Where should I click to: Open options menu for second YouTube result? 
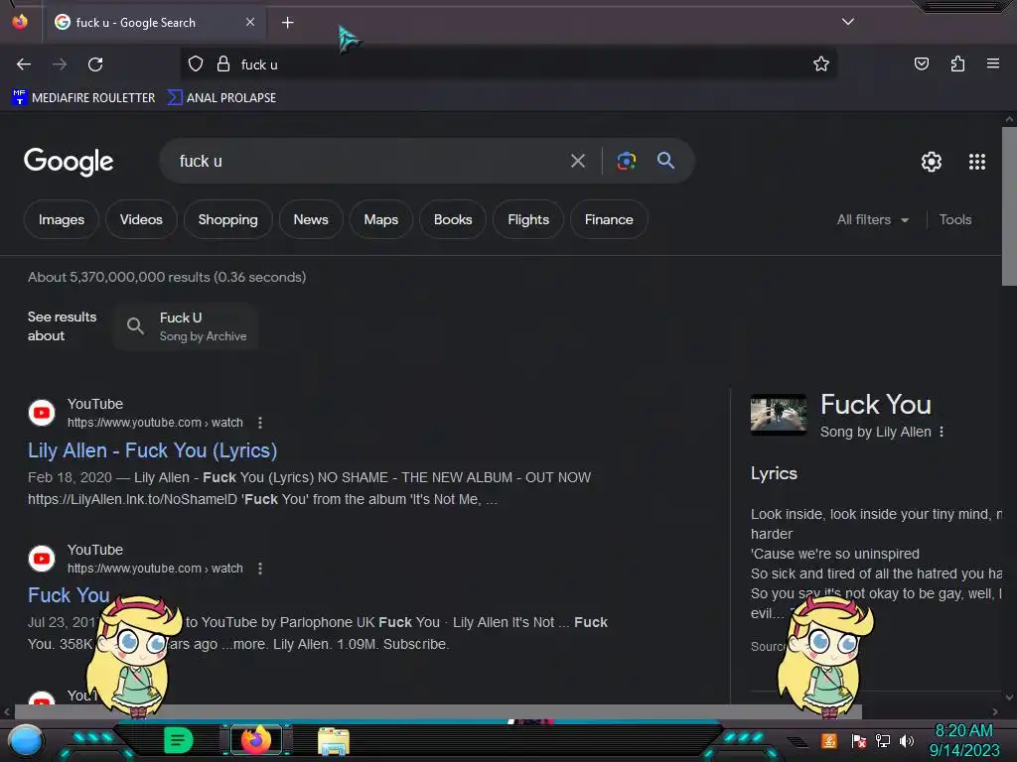(260, 569)
